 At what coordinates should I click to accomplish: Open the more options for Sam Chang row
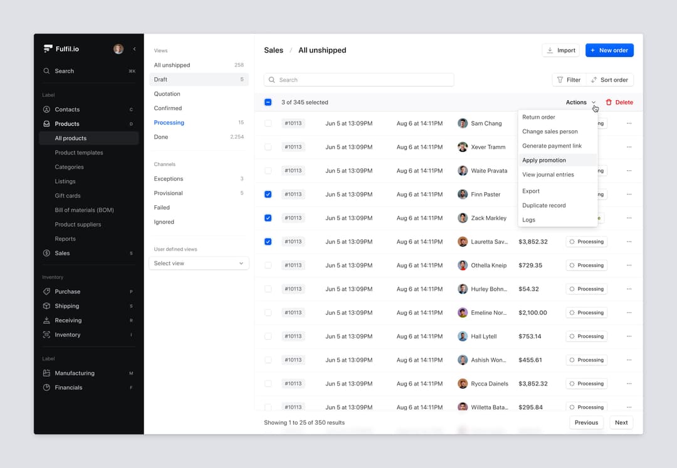coord(629,123)
